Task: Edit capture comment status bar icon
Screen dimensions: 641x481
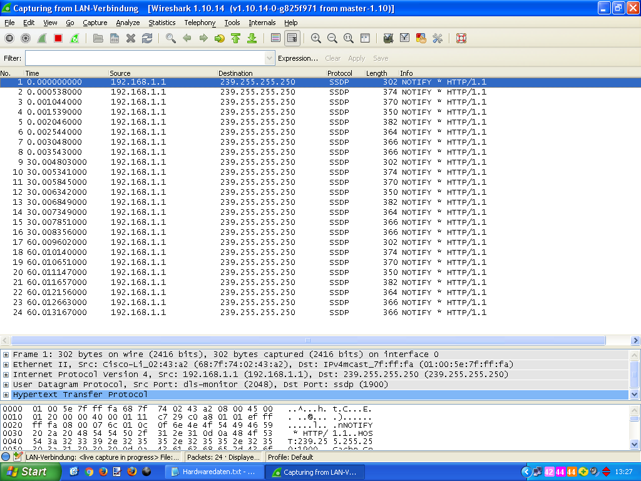Action: coord(18,457)
